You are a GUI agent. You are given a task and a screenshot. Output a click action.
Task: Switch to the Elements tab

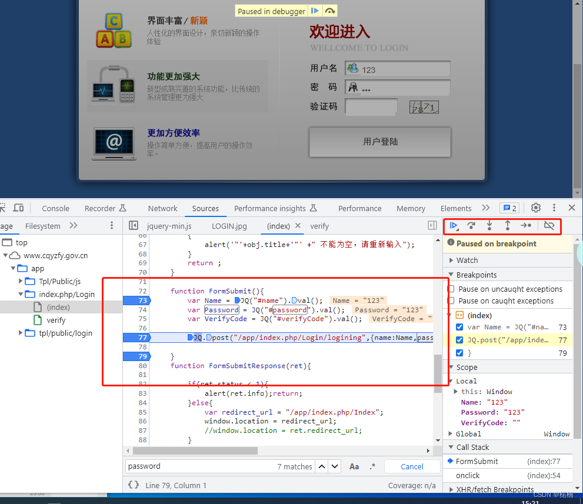[x=456, y=208]
